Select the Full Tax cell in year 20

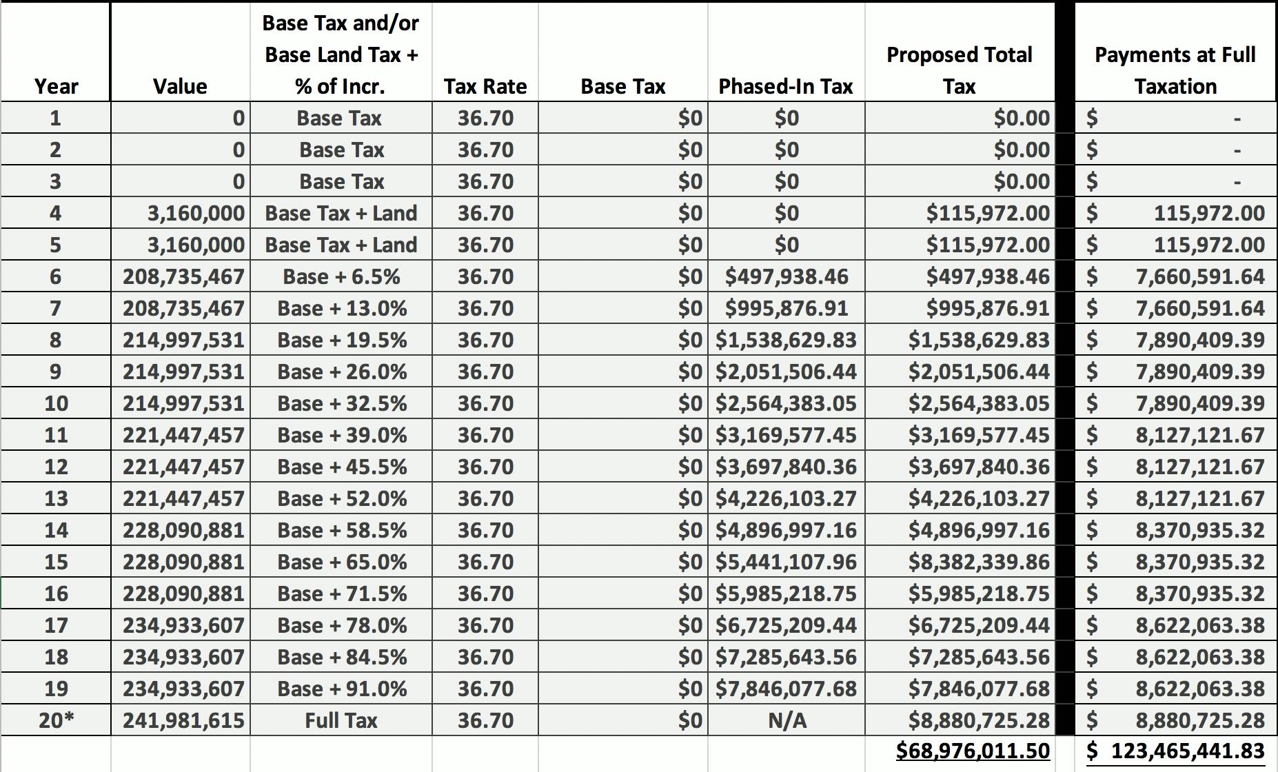[x=341, y=720]
